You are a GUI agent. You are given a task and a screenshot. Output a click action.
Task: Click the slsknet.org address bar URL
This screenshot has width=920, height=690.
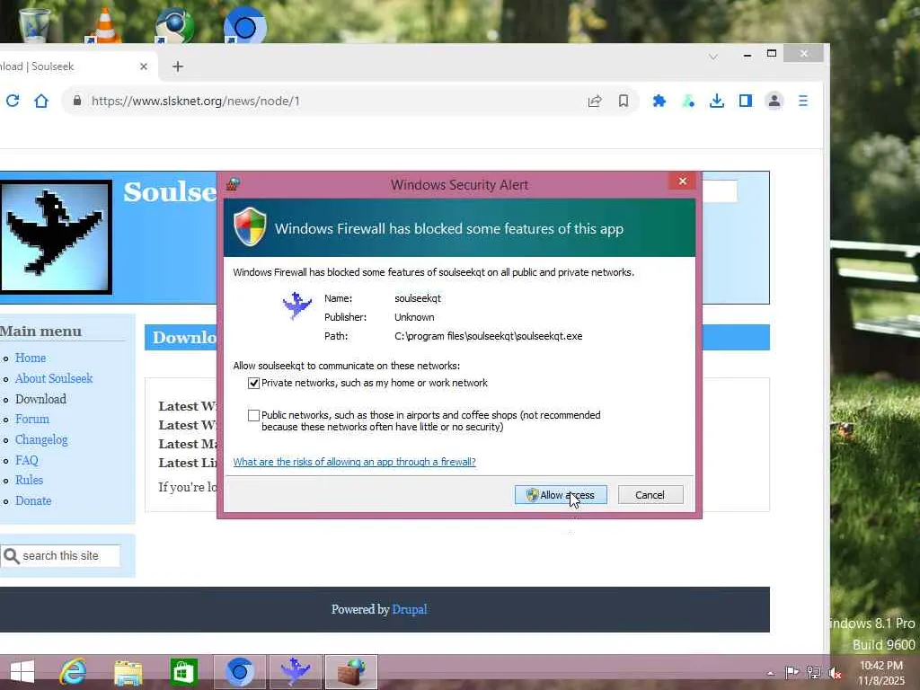195,101
